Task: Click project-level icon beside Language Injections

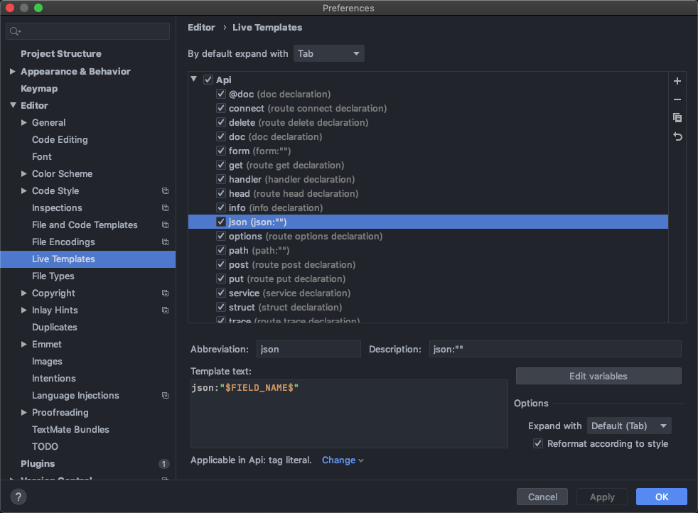Action: point(165,396)
